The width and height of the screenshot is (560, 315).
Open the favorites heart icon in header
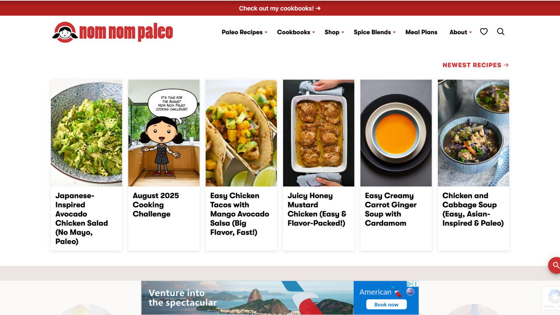483,31
